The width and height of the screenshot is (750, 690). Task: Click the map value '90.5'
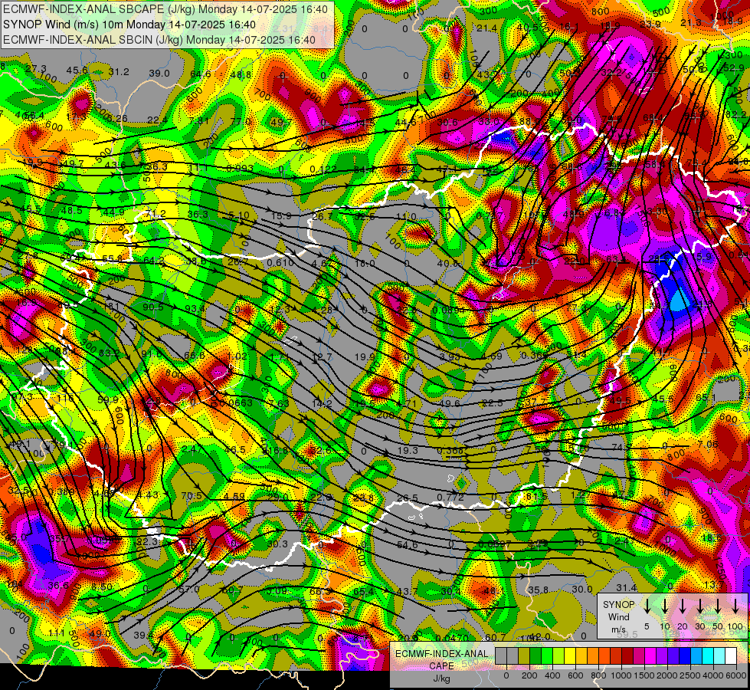pos(153,307)
